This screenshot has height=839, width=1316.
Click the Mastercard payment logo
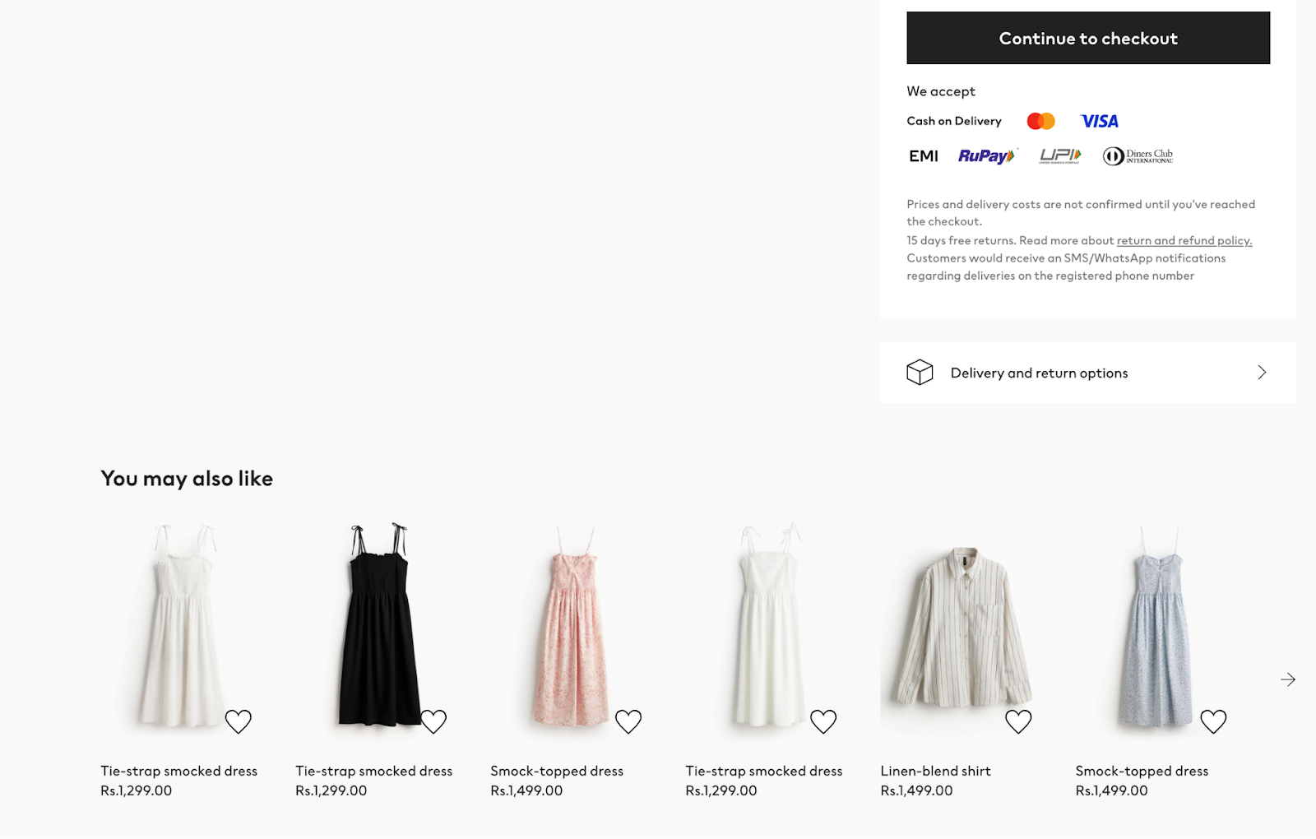[x=1040, y=122]
